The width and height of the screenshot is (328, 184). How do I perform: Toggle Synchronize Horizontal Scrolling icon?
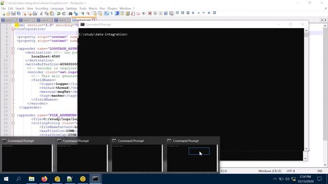pyautogui.click(x=100, y=14)
